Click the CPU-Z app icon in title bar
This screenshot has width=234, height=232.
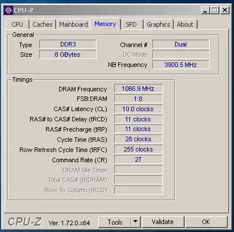coord(8,10)
